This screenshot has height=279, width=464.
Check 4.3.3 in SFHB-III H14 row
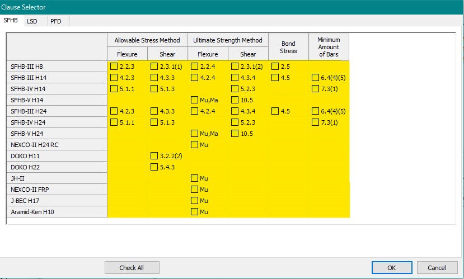154,77
